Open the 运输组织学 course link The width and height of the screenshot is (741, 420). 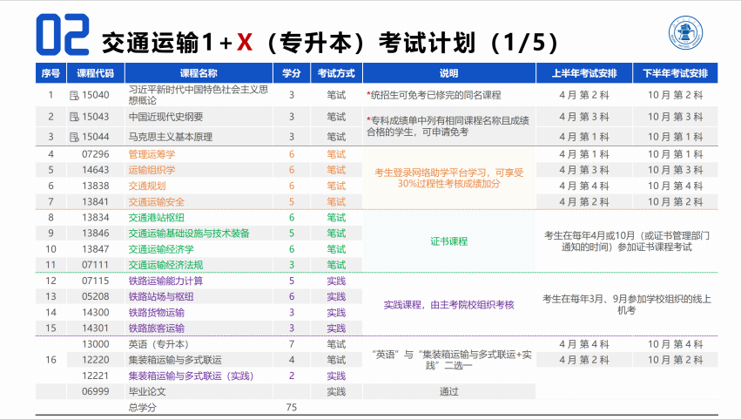152,170
